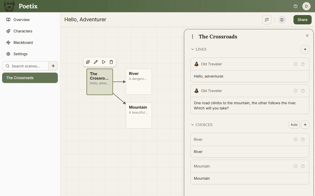Click the AI sparkle icon above the Crossroads node
Viewport: 315px width, 196px height.
point(88,62)
